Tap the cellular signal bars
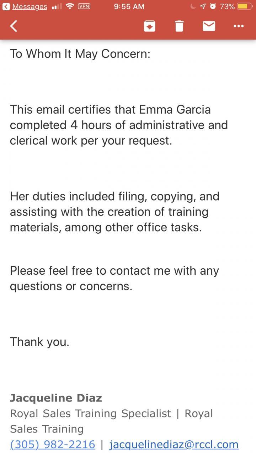 [x=57, y=7]
